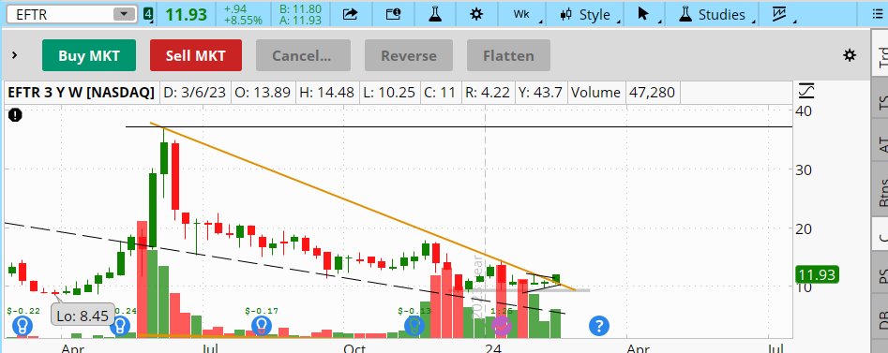Click the Flatten button
The image size is (888, 353).
tap(508, 55)
